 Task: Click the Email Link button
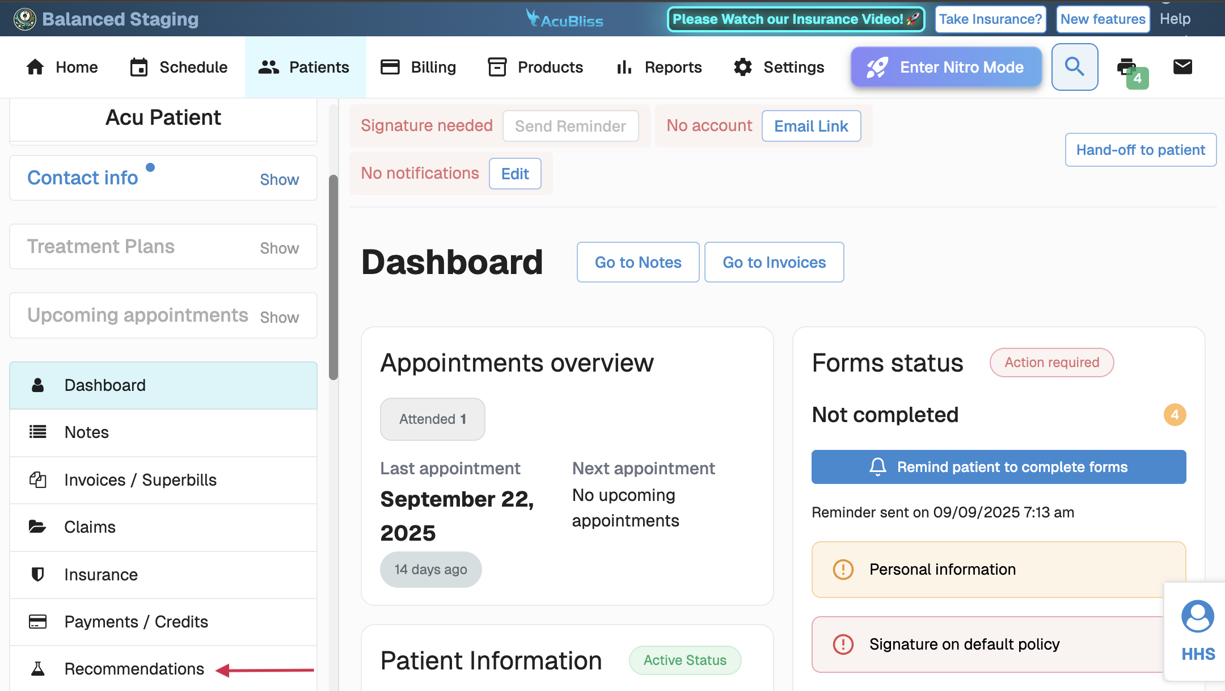click(811, 126)
